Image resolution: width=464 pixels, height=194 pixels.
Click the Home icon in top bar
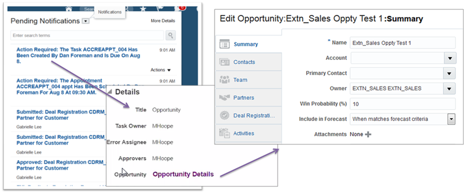[69, 9]
